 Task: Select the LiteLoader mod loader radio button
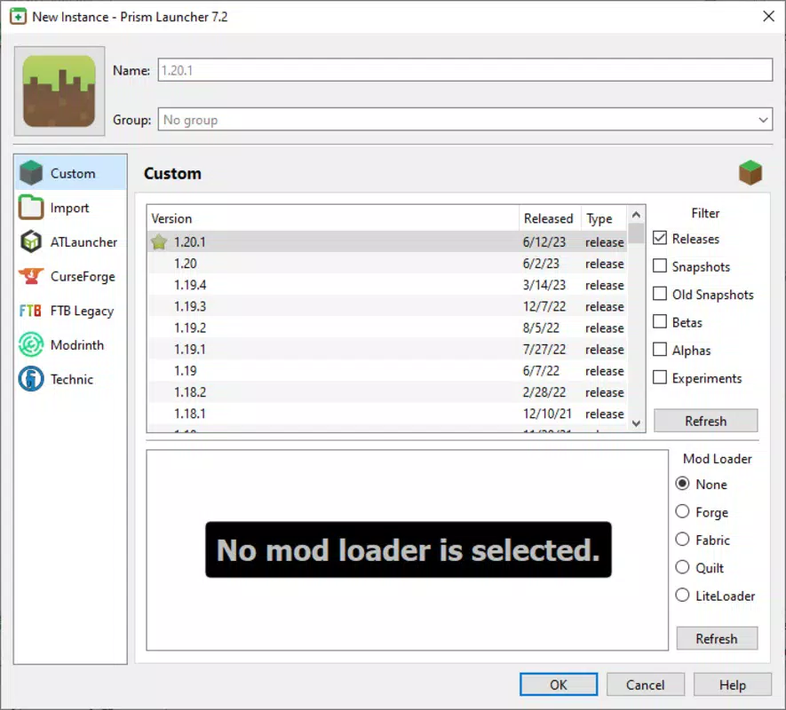tap(682, 595)
